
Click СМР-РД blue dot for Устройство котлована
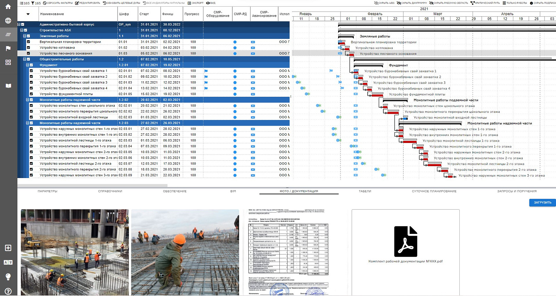pos(235,48)
